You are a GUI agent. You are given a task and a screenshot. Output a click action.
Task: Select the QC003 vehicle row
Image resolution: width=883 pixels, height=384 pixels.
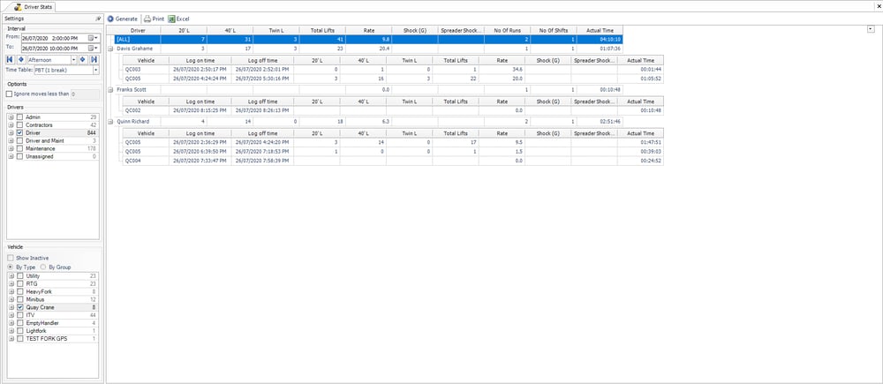point(393,69)
